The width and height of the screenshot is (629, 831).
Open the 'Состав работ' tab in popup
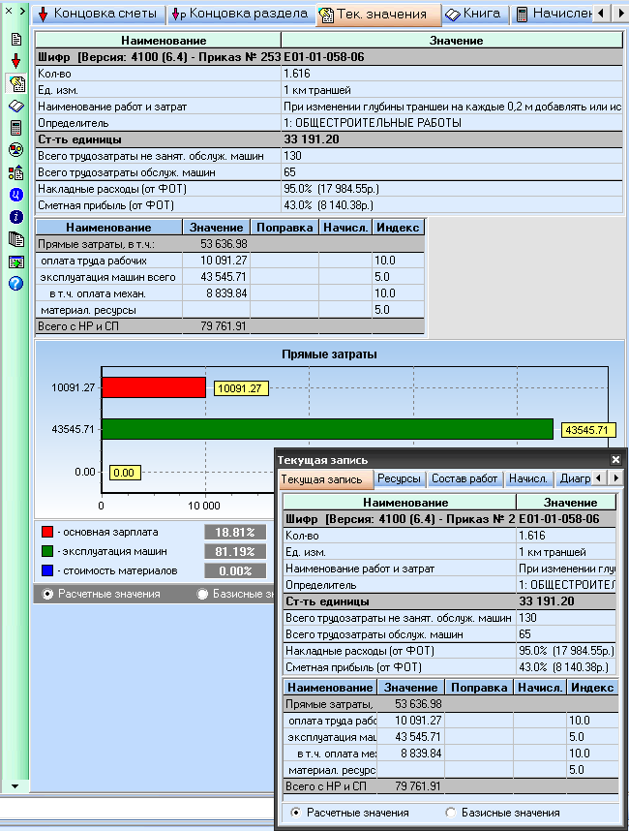coord(464,478)
